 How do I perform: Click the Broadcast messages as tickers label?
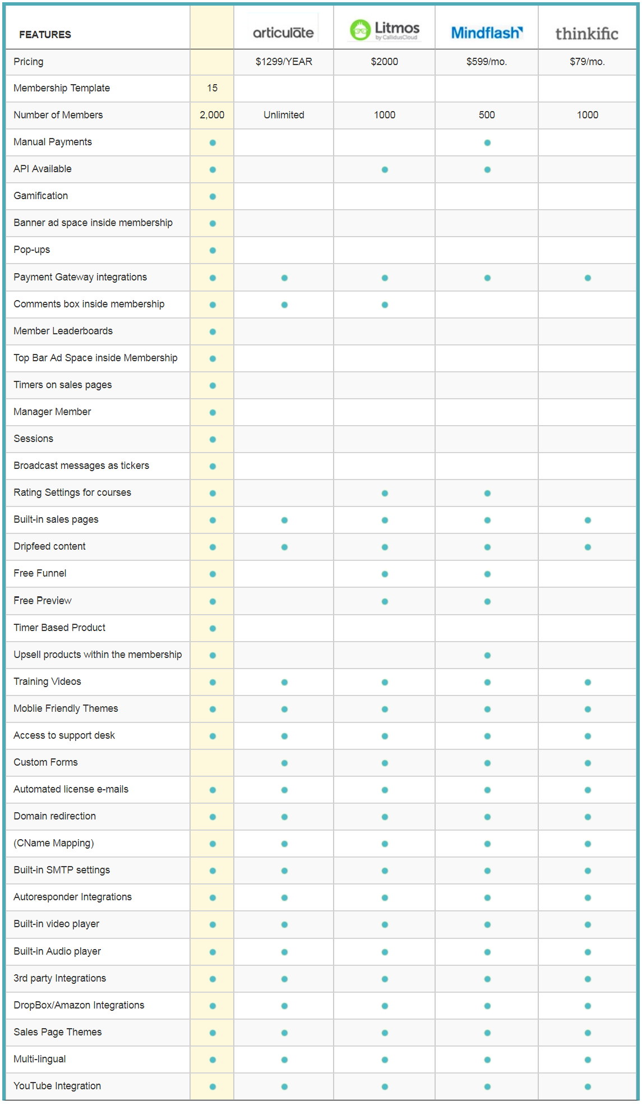coord(81,466)
